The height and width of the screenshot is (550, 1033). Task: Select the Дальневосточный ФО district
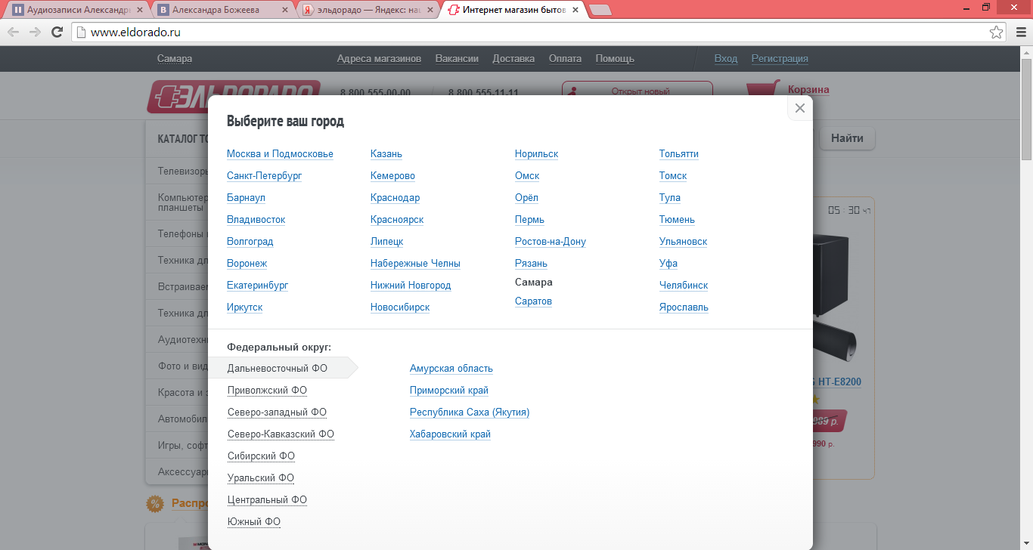pos(278,369)
